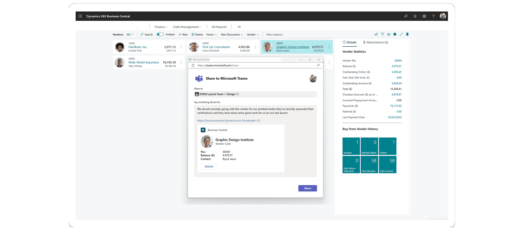Image resolution: width=523 pixels, height=231 pixels.
Task: Open the New Document dropdown
Action: click(232, 35)
